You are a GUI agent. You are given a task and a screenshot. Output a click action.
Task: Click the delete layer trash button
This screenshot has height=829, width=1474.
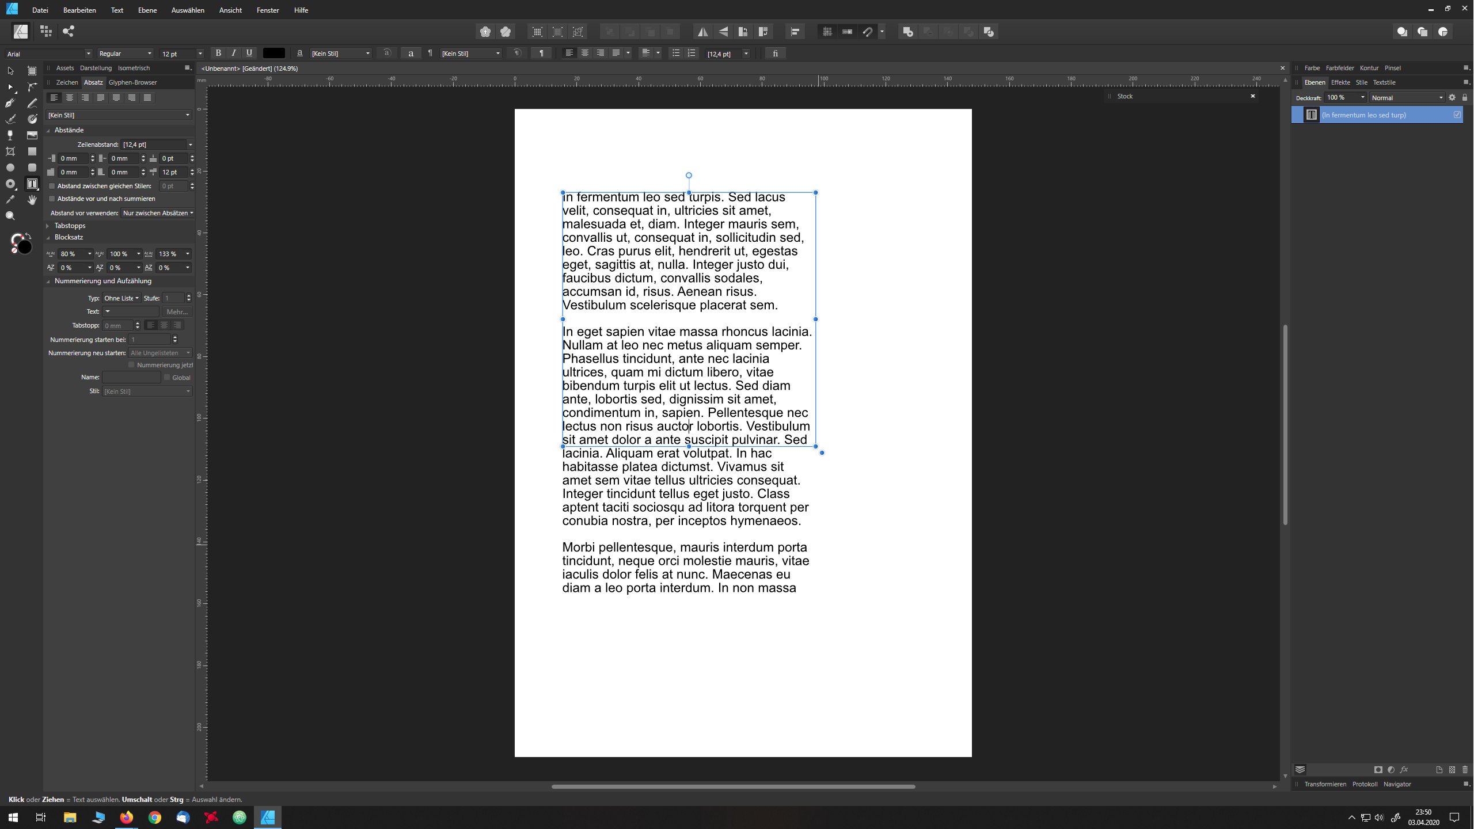pos(1465,770)
